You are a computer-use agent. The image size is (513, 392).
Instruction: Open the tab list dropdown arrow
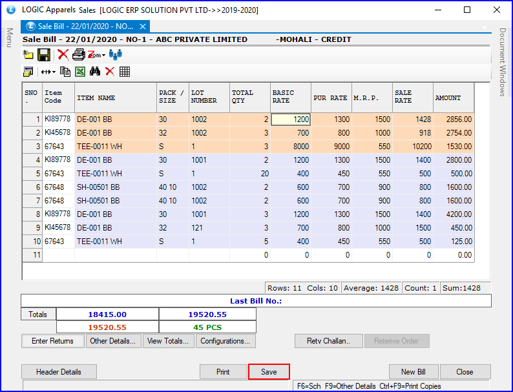tap(485, 28)
